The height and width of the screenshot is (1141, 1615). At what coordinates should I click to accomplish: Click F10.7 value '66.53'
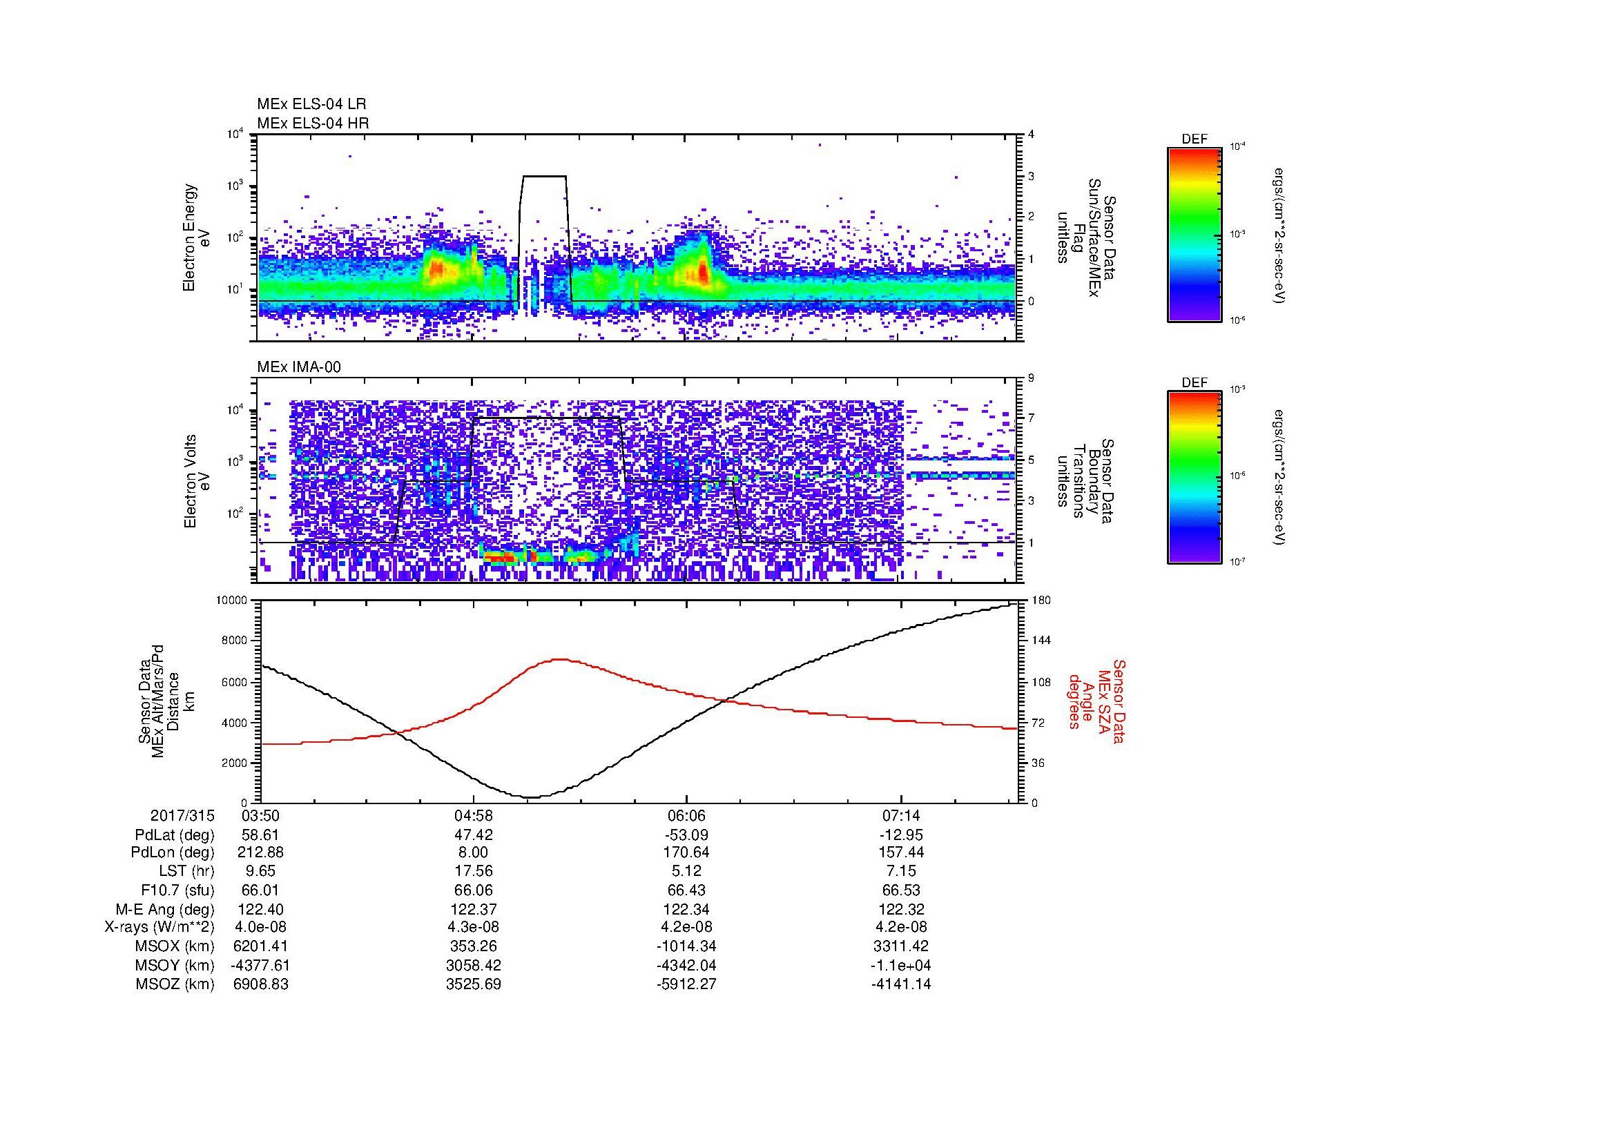tap(901, 890)
